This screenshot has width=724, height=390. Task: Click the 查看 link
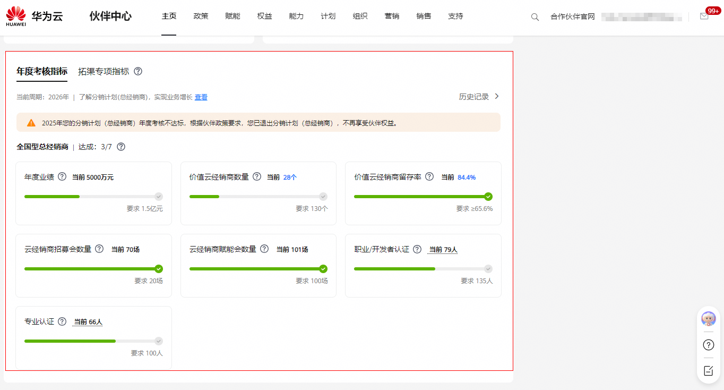point(201,97)
